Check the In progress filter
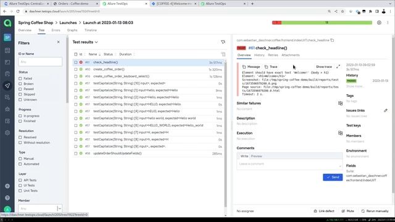Viewport: 395px width, 222px height. tap(20, 116)
